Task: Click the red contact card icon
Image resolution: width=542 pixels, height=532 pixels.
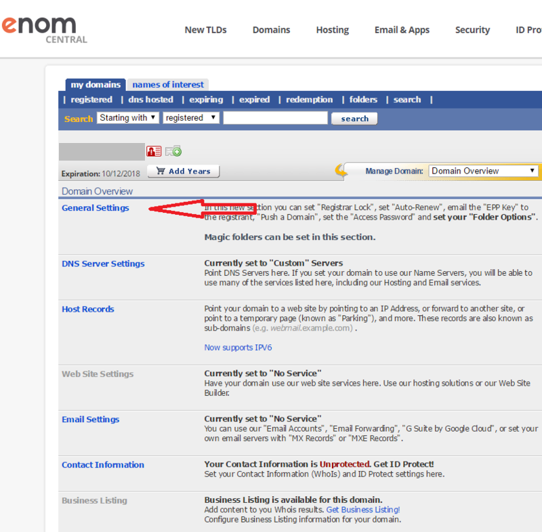Action: tap(154, 151)
